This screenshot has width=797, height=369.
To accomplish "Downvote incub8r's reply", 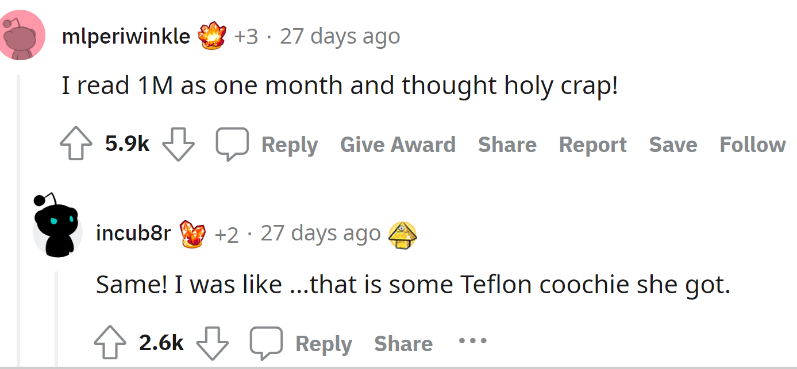I will coord(212,344).
